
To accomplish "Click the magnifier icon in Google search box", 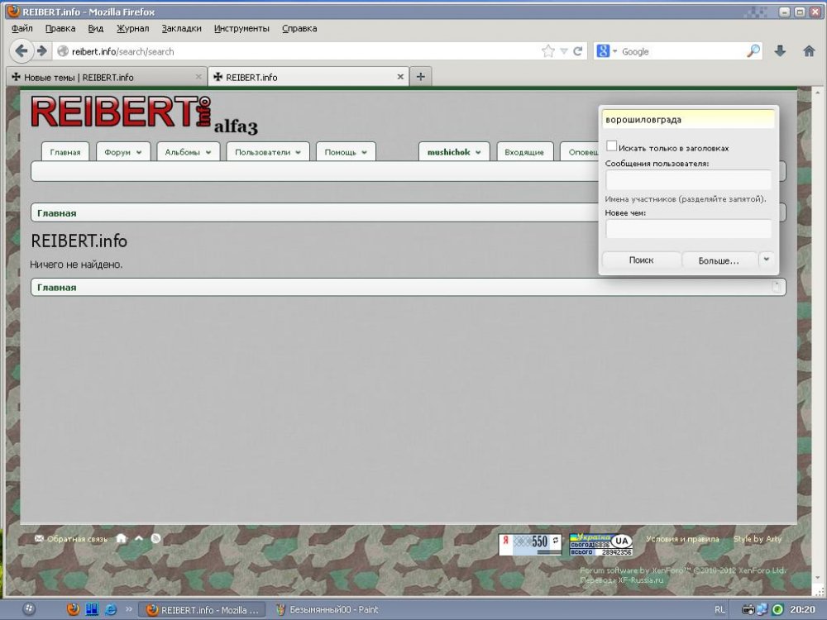I will pyautogui.click(x=753, y=51).
